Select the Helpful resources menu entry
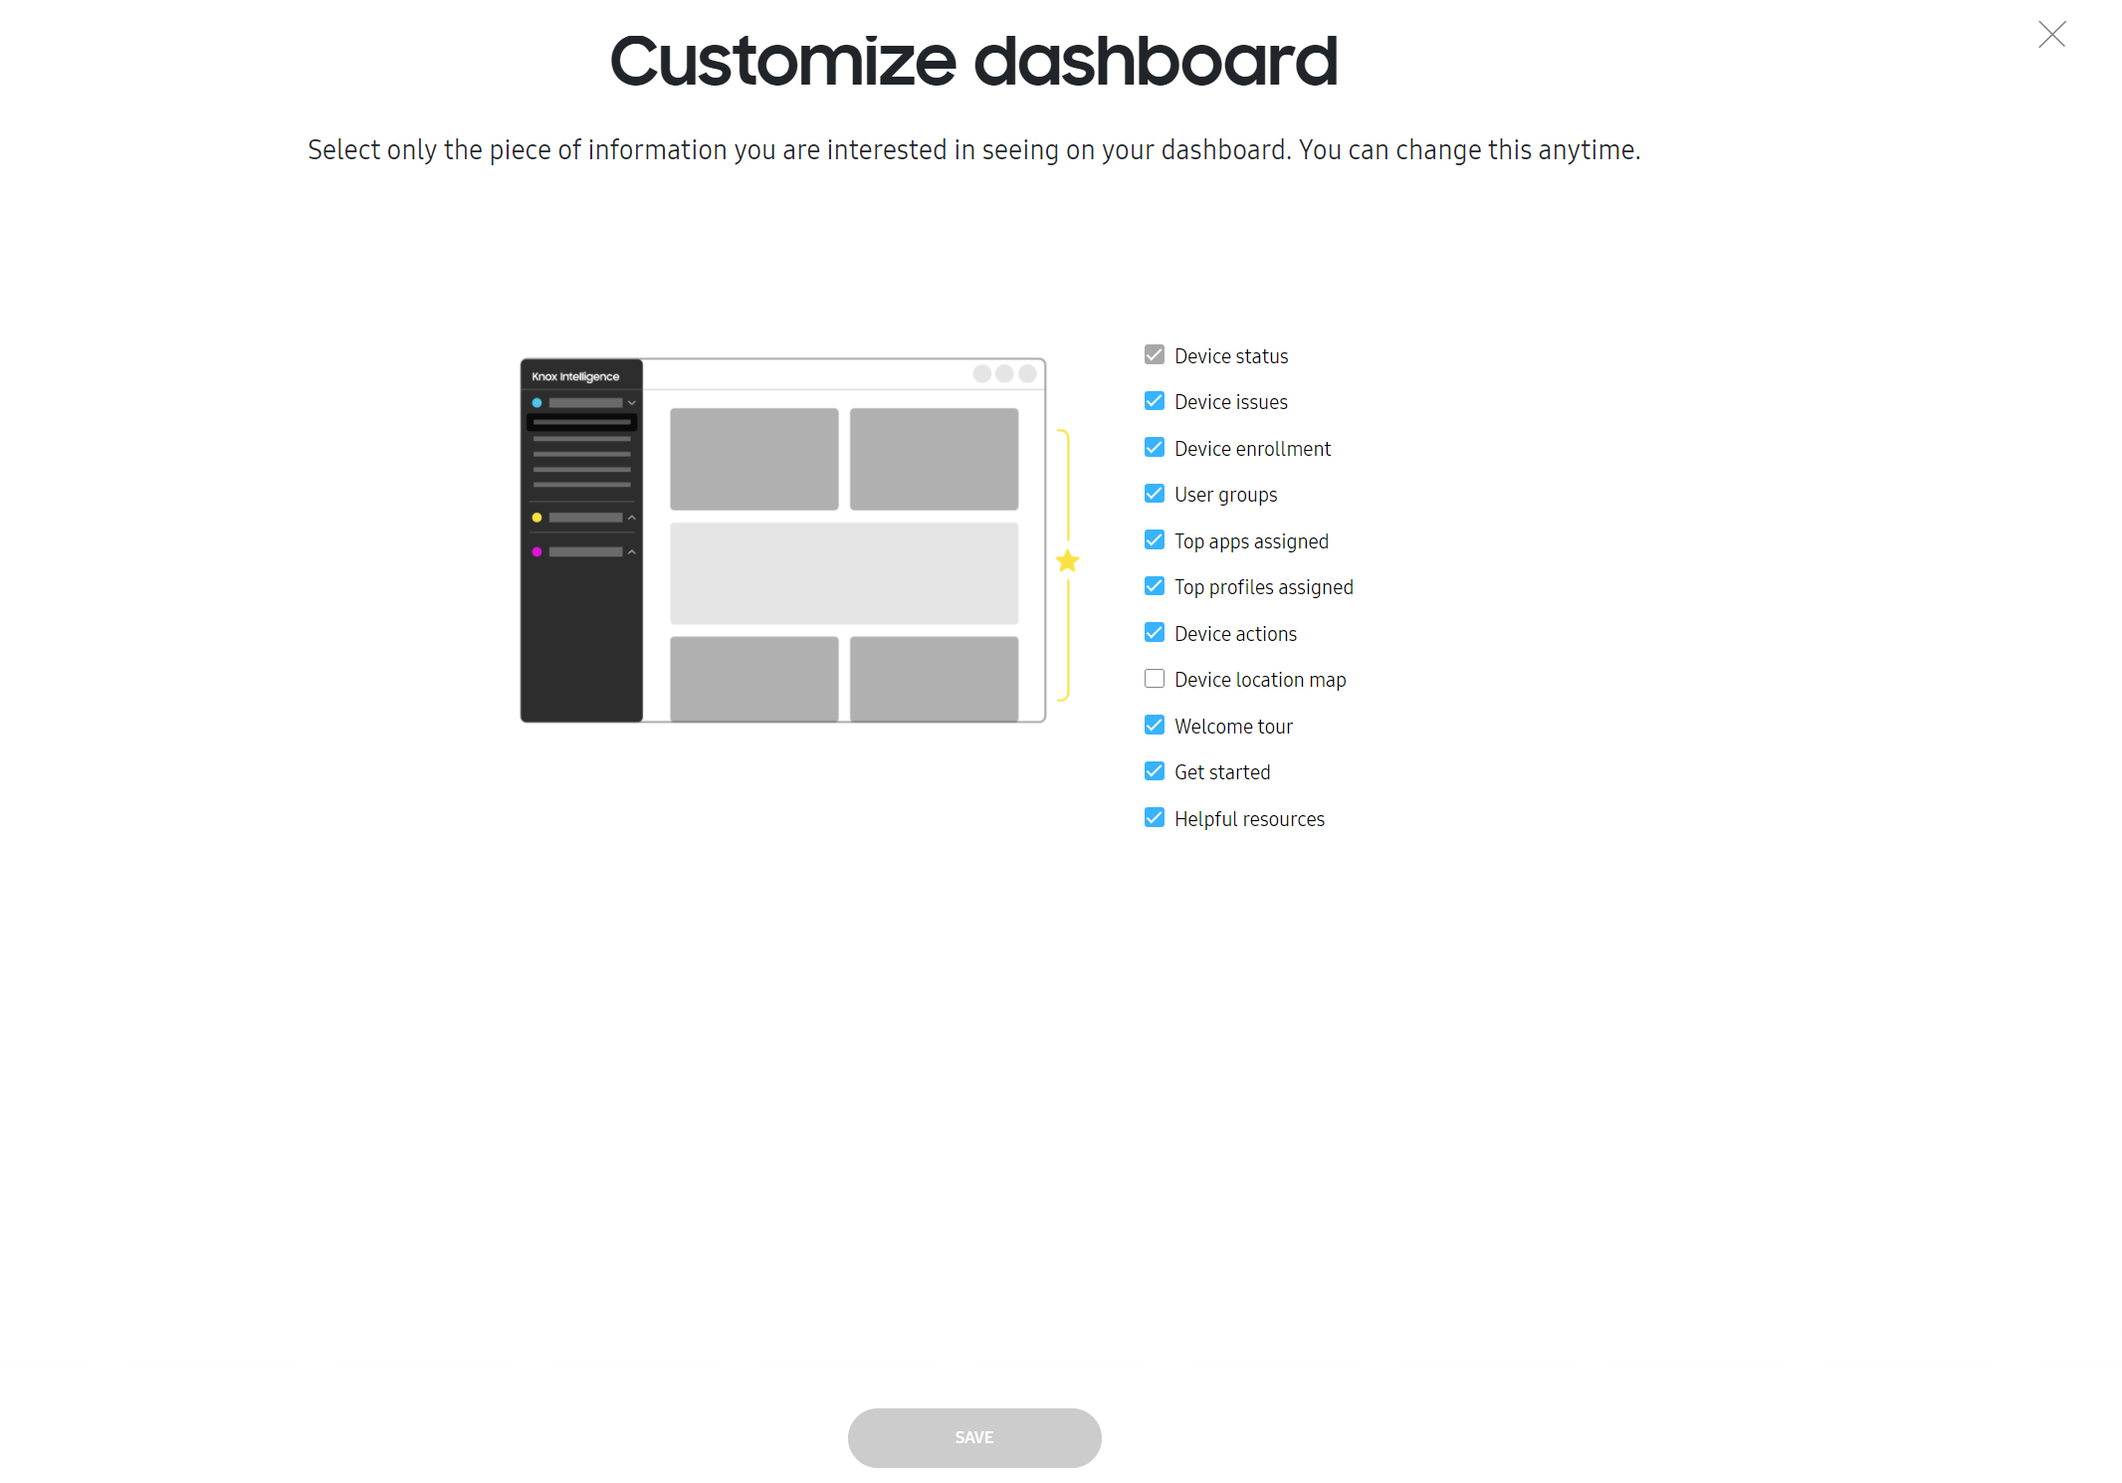 [1248, 817]
